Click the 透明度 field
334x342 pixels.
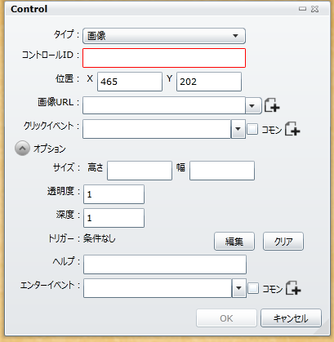114,194
